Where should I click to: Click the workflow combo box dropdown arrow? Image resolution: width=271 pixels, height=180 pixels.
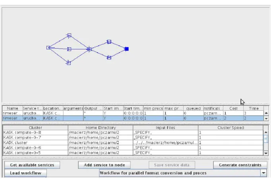[x=264, y=173]
